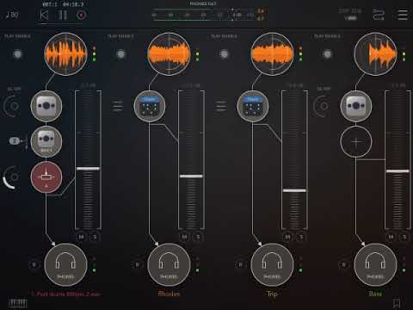Mute the Post drums channel
This screenshot has width=413, height=310.
click(x=81, y=237)
